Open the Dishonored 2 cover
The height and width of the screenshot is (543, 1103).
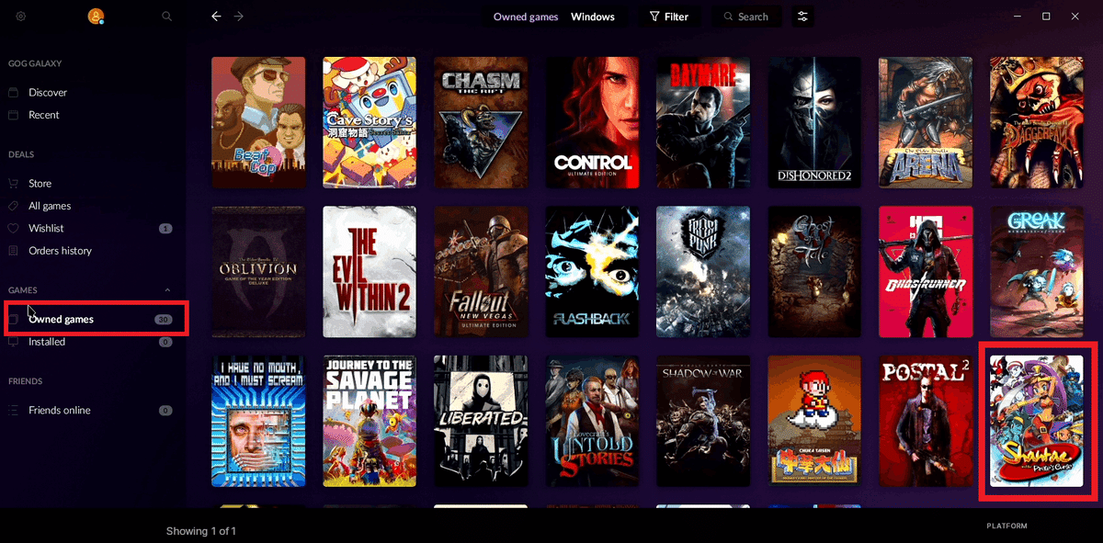click(815, 122)
